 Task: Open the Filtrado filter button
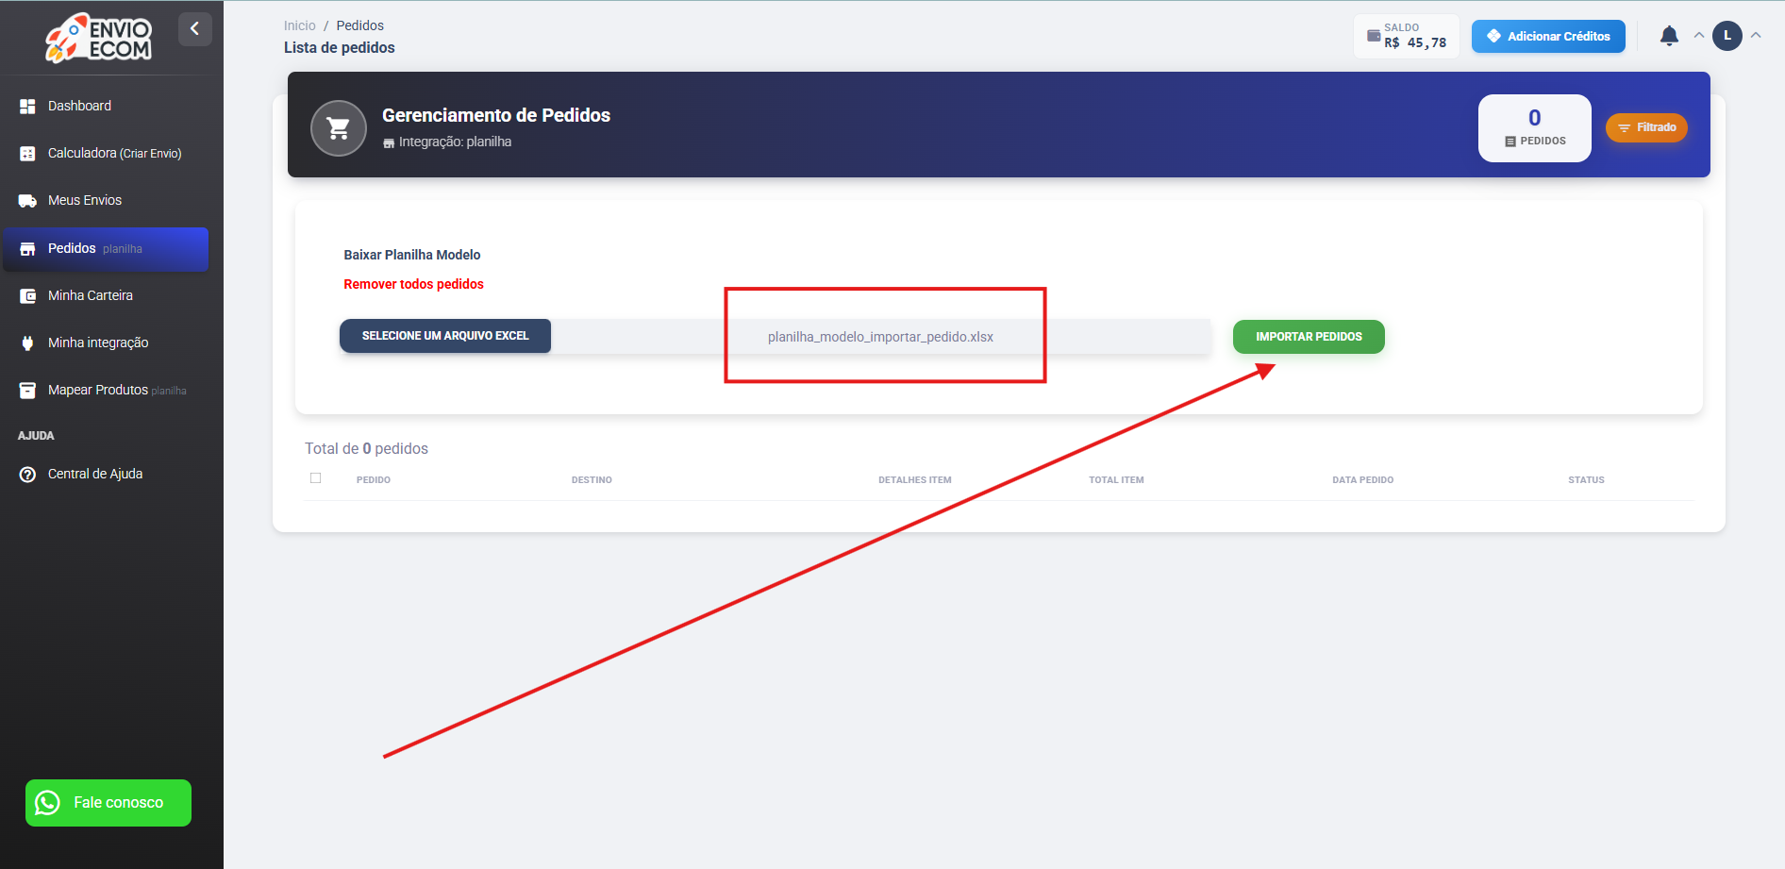coord(1646,127)
